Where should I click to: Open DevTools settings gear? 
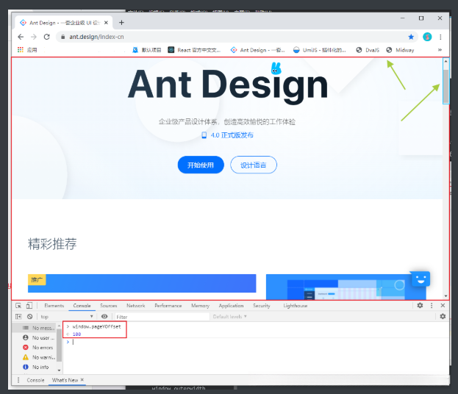[x=420, y=306]
